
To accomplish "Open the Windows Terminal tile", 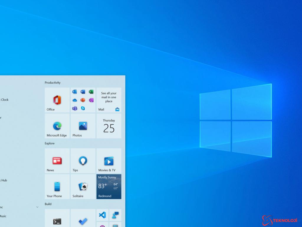I will pos(57,221).
